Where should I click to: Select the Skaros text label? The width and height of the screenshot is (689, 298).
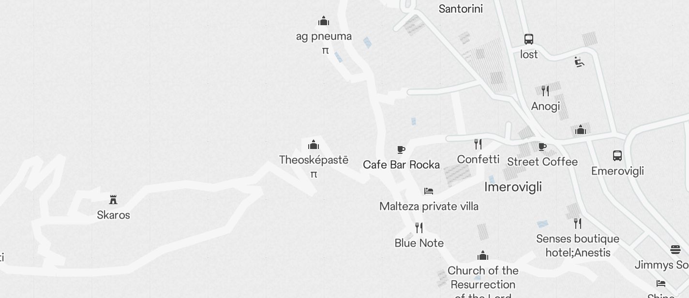point(113,215)
